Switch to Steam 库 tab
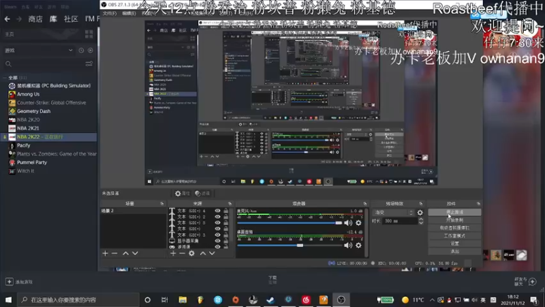 [x=53, y=19]
